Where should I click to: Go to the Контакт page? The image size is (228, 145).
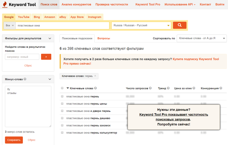click(x=205, y=5)
